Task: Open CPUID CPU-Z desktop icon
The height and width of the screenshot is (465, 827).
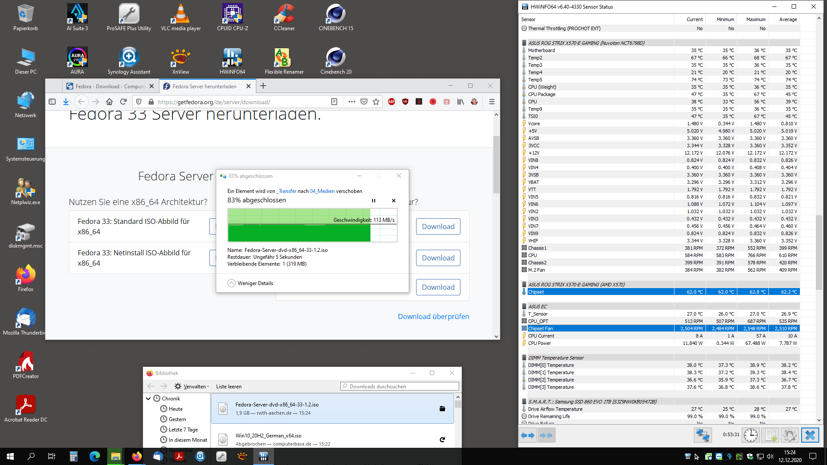Action: tap(233, 18)
